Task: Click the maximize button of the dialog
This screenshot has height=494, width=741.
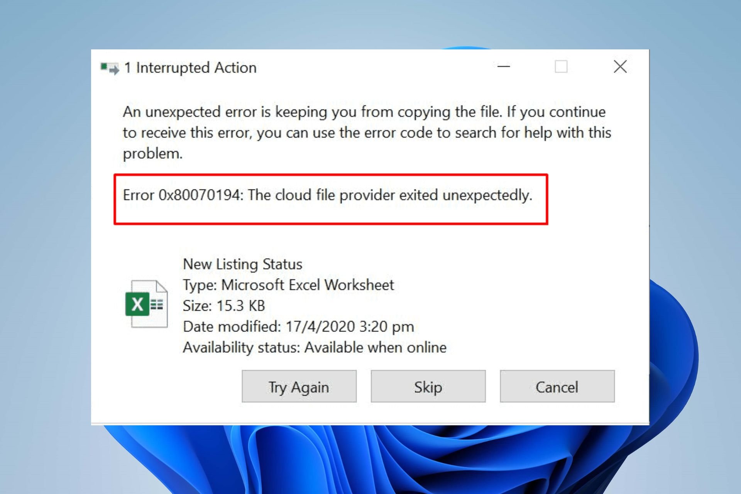Action: click(561, 66)
